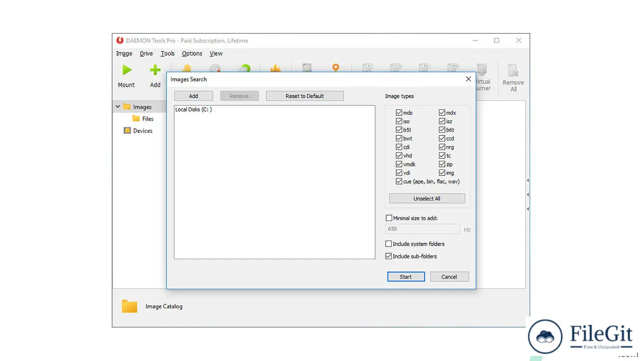Toggle the b6t checkbox
Viewport: 642px width, 361px height.
point(442,130)
